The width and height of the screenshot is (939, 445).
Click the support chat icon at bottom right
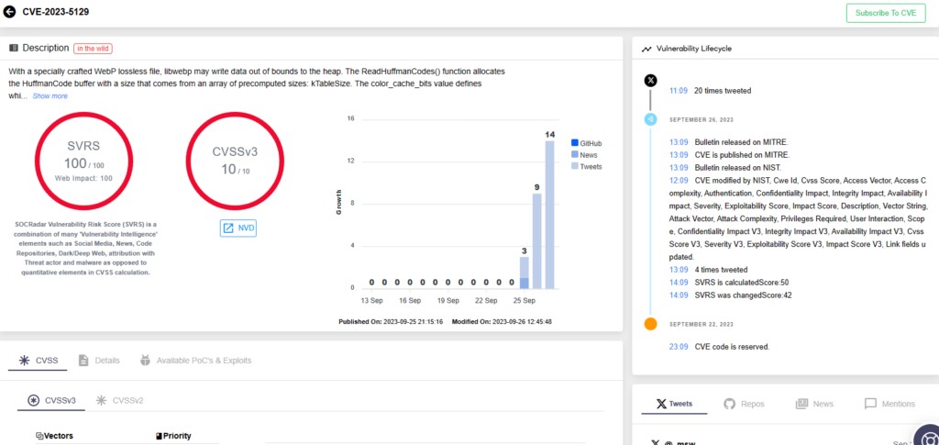point(925,436)
